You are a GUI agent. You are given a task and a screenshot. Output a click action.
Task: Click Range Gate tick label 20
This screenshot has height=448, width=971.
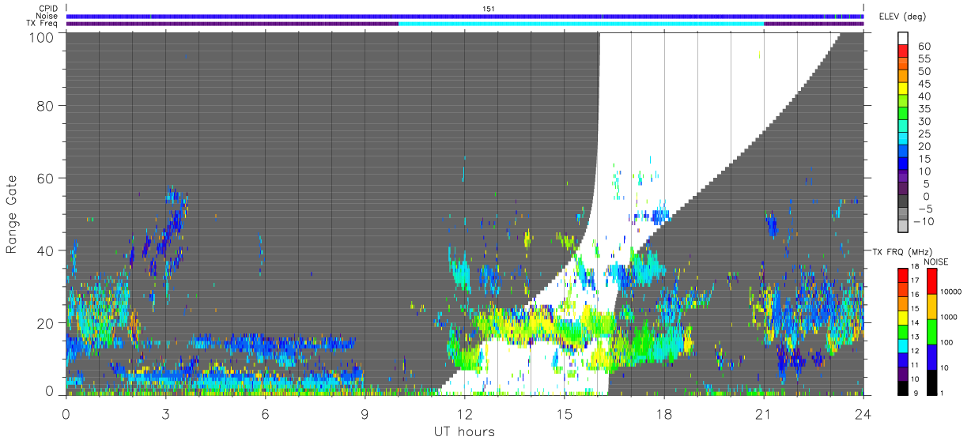45,322
